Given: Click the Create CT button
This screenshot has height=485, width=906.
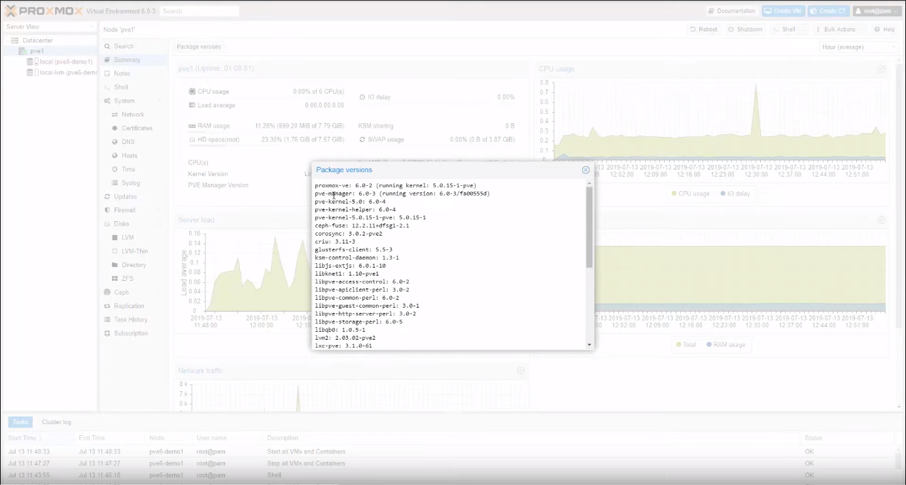Looking at the screenshot, I should pyautogui.click(x=828, y=11).
